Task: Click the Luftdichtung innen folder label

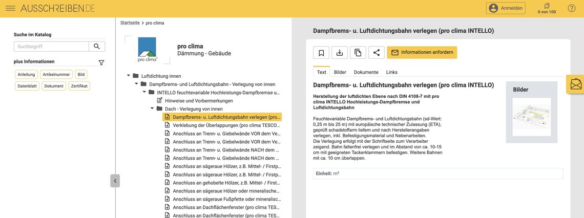Action: (161, 76)
